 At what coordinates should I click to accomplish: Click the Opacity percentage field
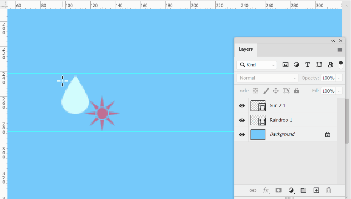coord(328,78)
